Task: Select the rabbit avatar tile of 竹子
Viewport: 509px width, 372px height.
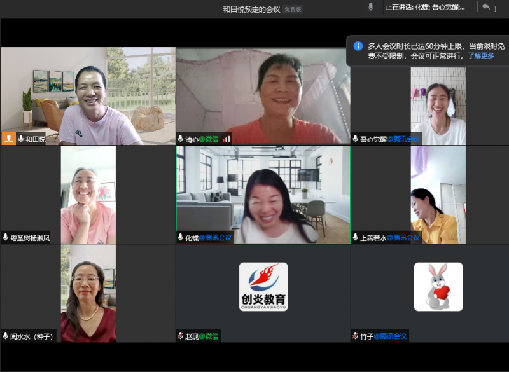Action: point(438,287)
